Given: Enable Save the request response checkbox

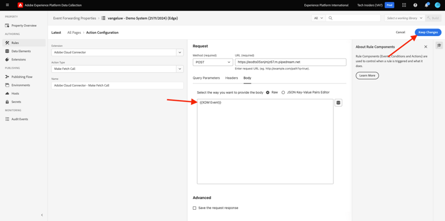Looking at the screenshot, I should click(195, 208).
